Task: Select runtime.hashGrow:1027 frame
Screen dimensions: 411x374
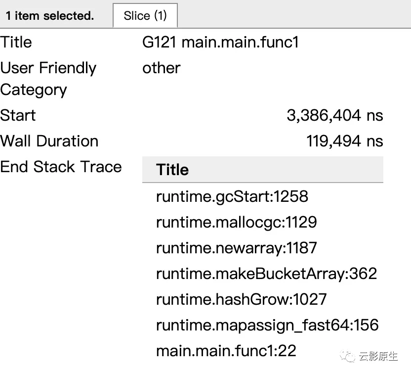Action: [241, 299]
